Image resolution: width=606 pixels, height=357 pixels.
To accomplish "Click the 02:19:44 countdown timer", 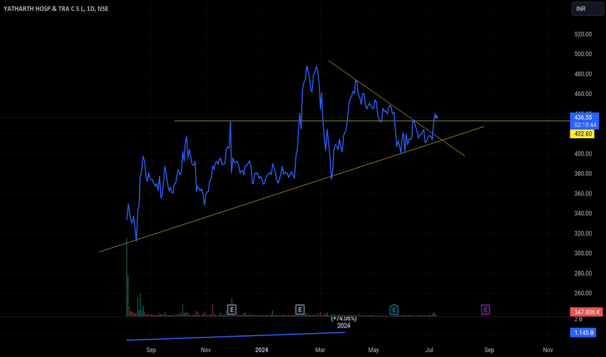I will (x=584, y=125).
